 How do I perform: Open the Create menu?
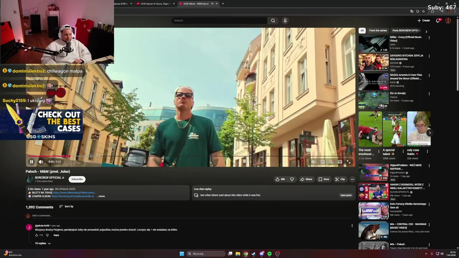coord(423,20)
